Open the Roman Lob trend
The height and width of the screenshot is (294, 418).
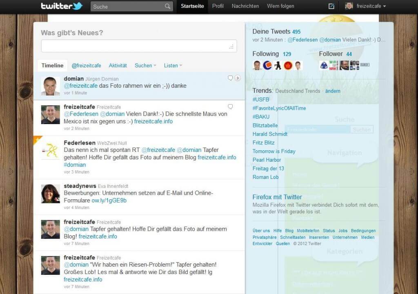coord(265,177)
